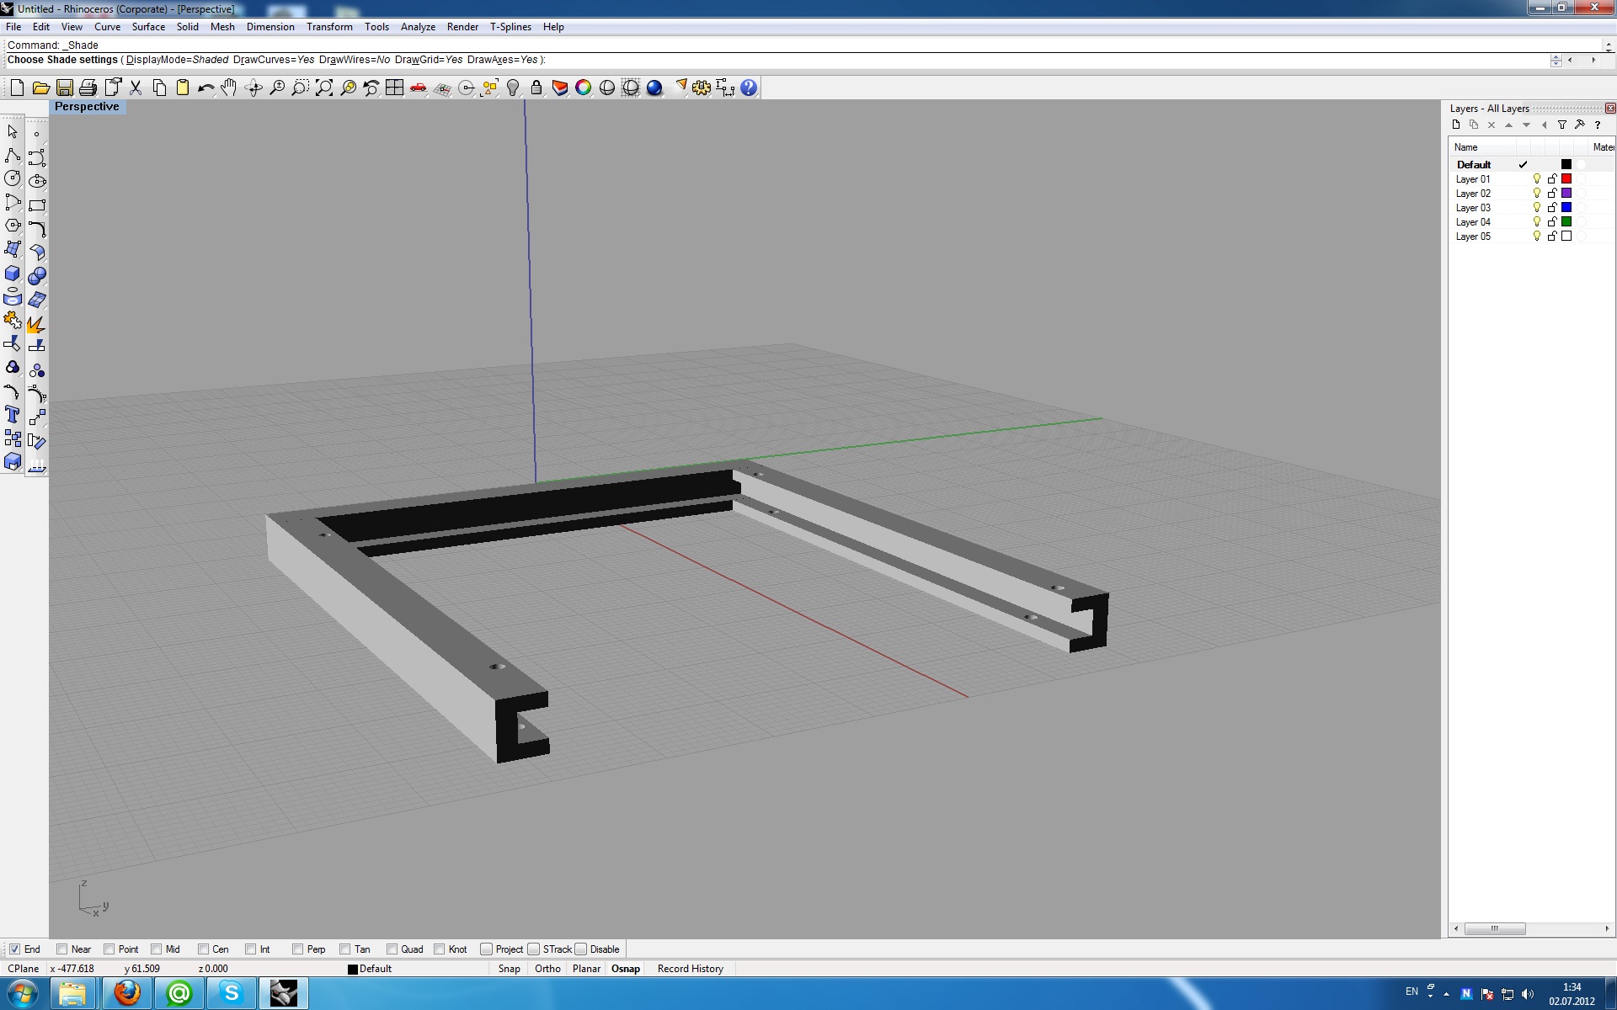Tick the Cen osnap checkbox

[x=203, y=949]
